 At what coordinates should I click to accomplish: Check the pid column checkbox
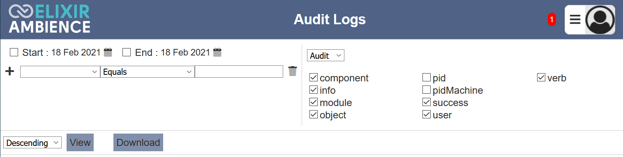pyautogui.click(x=427, y=78)
